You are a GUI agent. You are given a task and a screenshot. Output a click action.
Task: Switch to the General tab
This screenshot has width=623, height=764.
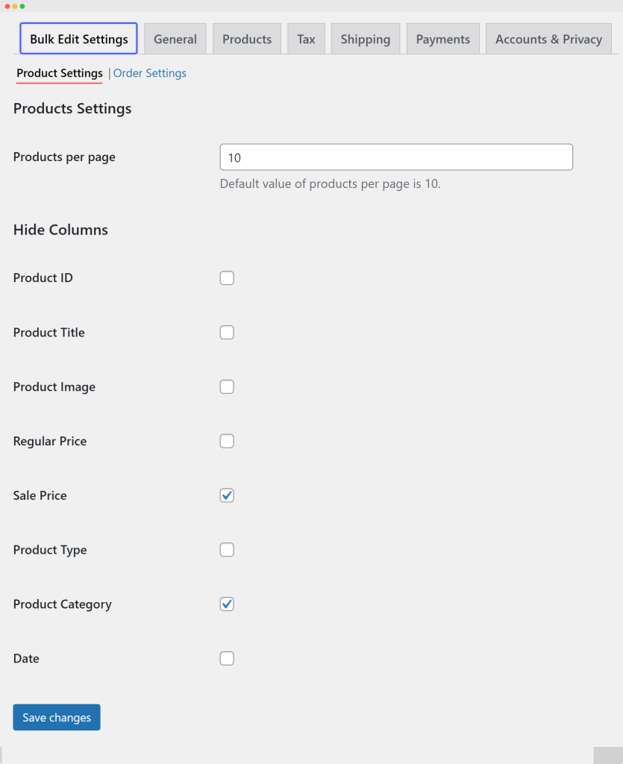pyautogui.click(x=175, y=39)
